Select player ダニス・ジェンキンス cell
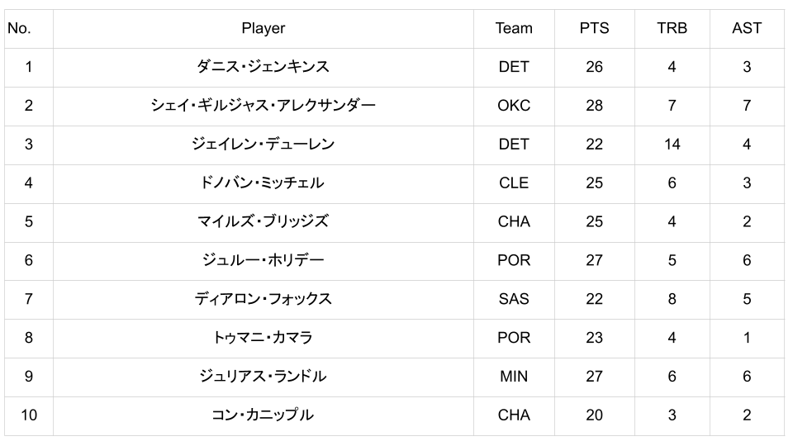 click(263, 67)
